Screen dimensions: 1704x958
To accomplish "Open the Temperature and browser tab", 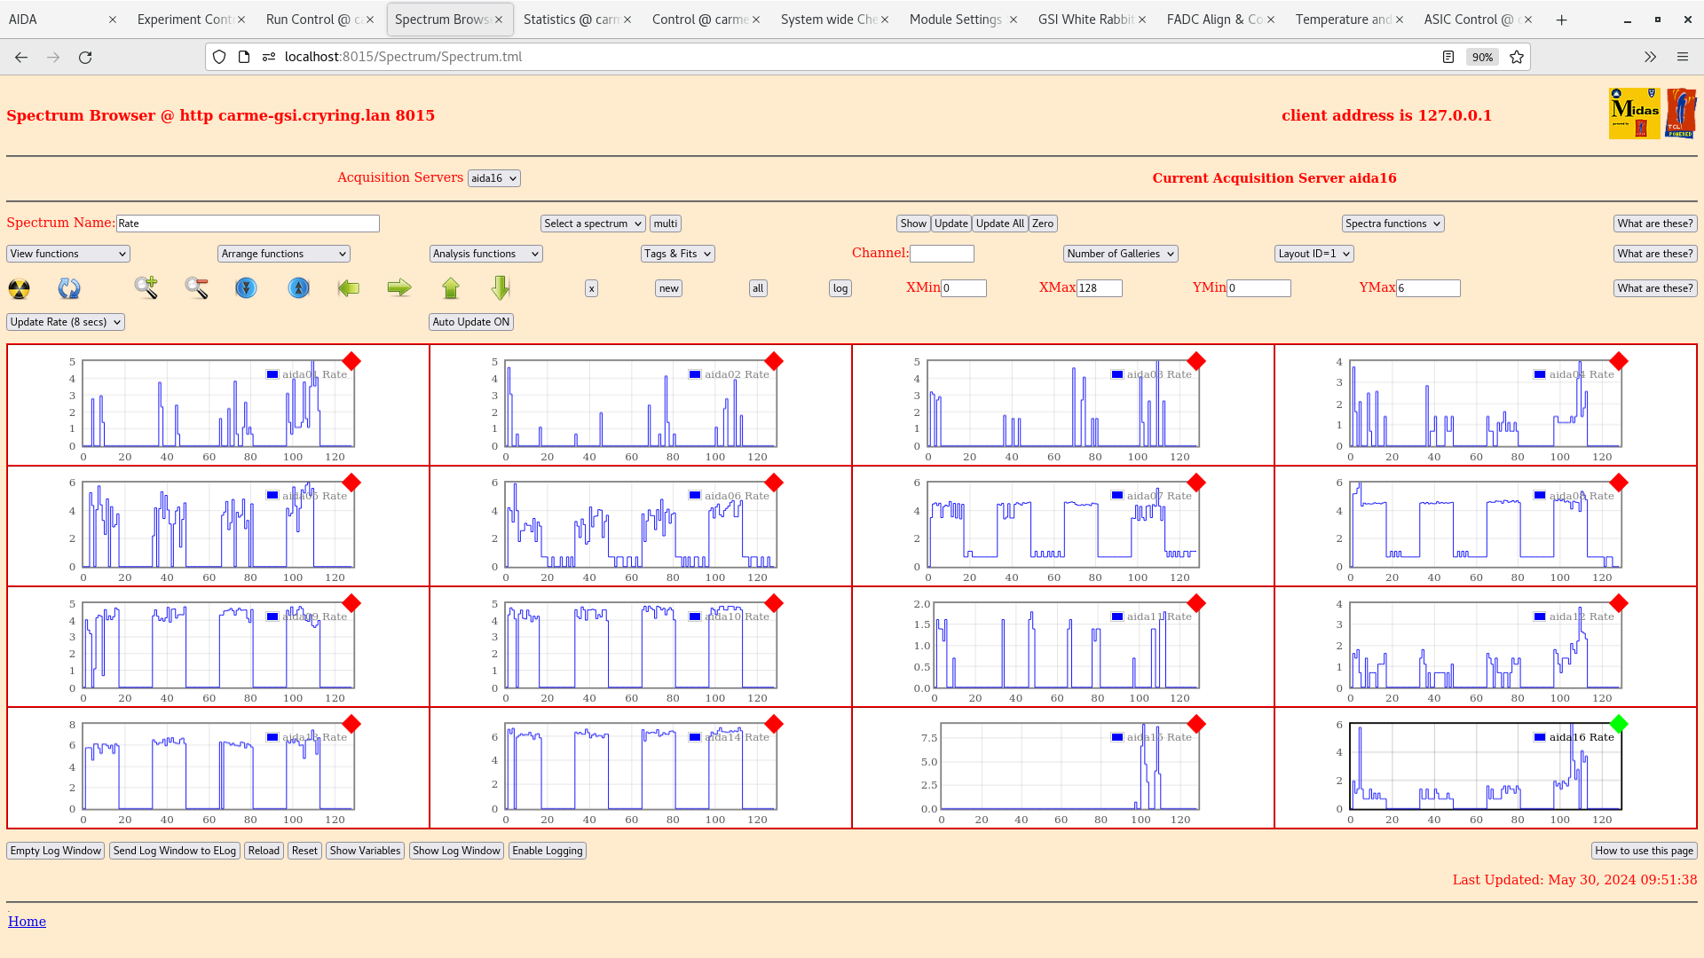I will tap(1342, 20).
